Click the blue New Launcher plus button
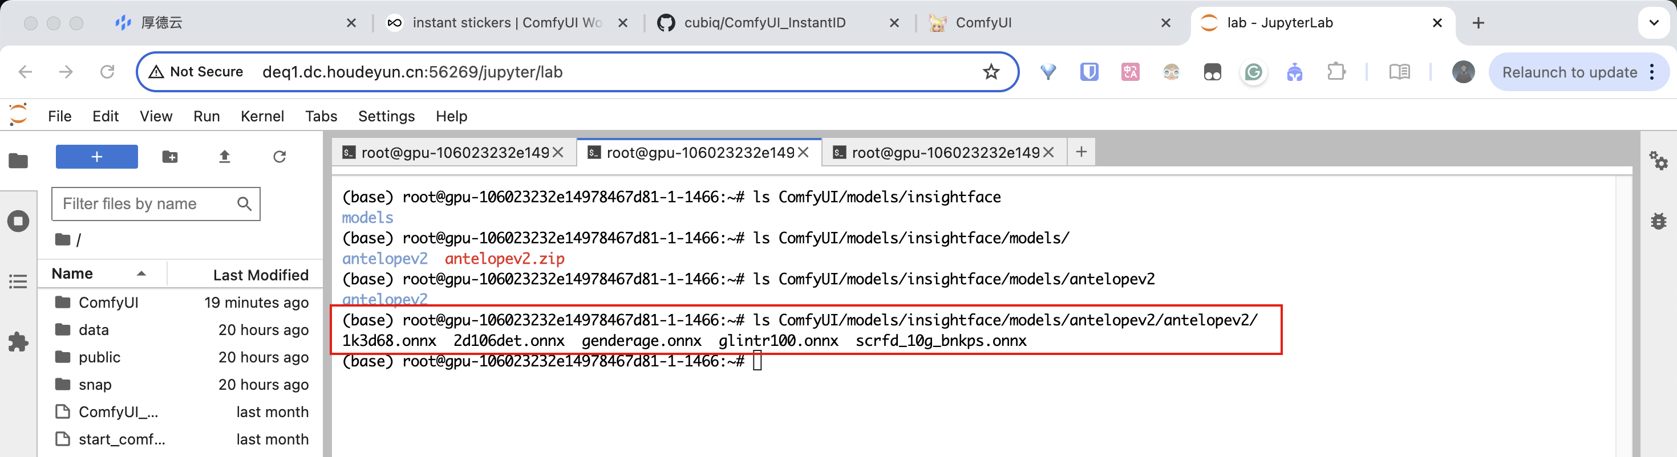1677x457 pixels. 96,157
